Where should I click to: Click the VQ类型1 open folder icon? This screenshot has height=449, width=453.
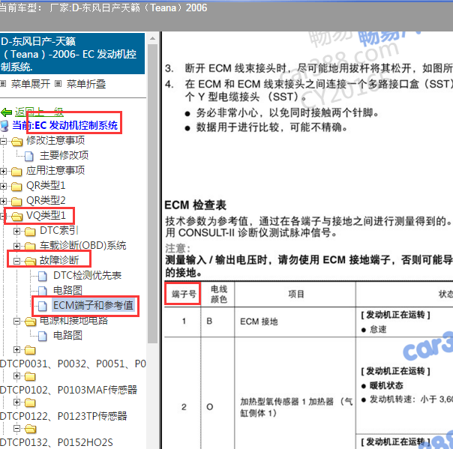click(x=17, y=217)
